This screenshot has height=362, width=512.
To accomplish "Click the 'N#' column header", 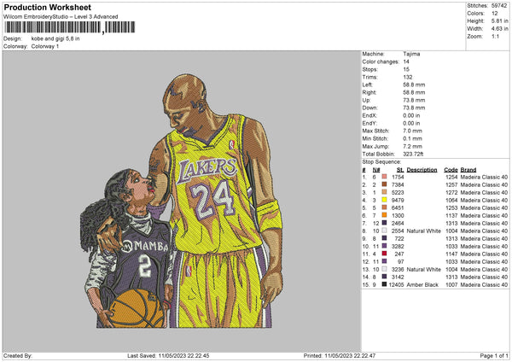I will pos(376,170).
